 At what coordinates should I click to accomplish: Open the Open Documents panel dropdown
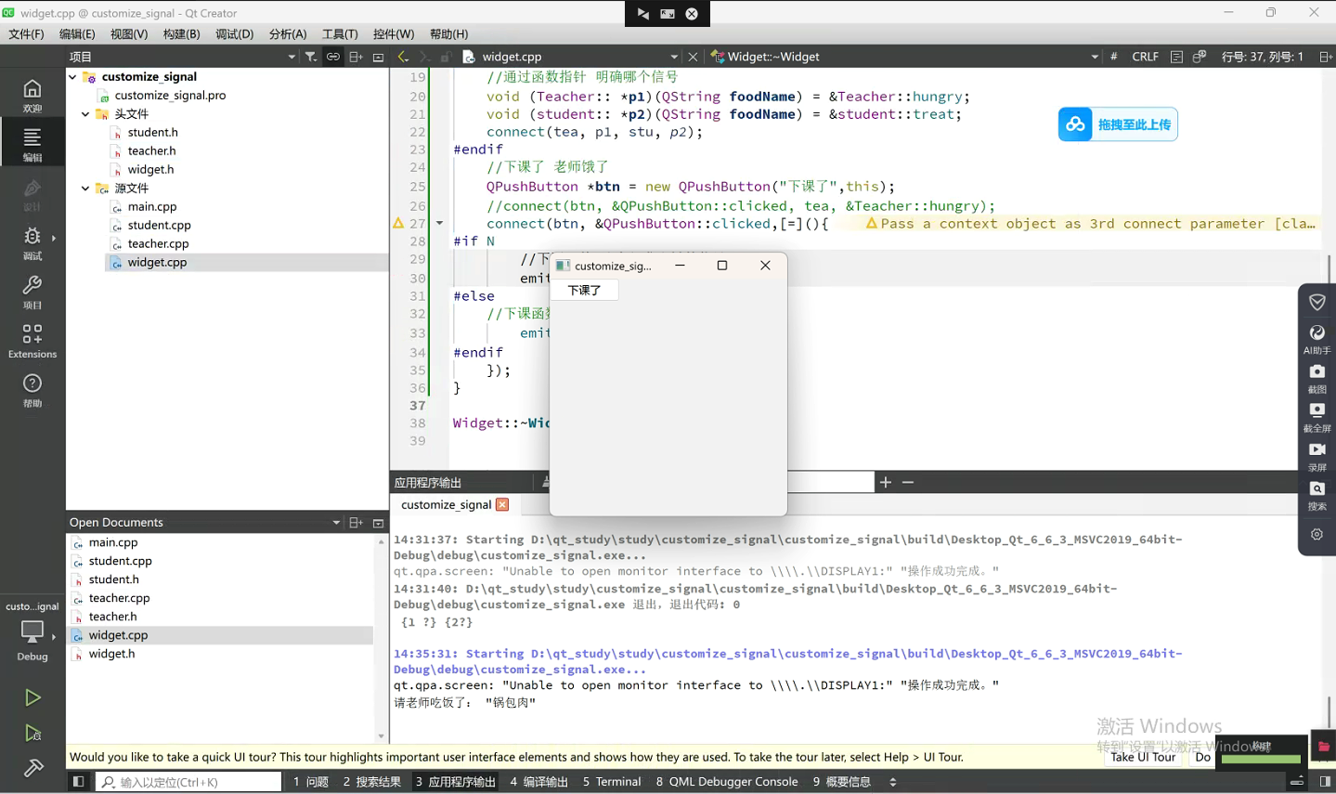pos(336,523)
